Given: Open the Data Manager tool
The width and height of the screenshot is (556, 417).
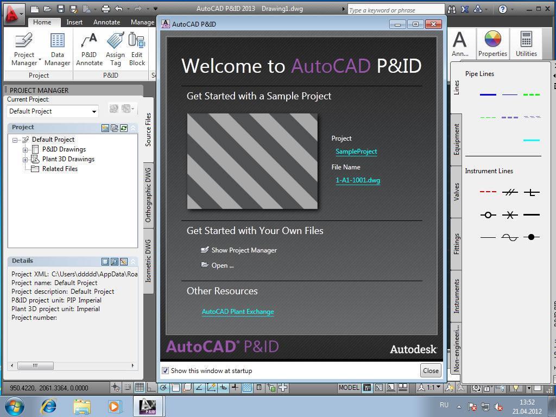Looking at the screenshot, I should pos(57,49).
